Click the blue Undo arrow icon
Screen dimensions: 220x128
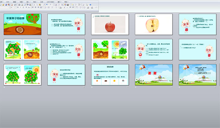[47, 5]
